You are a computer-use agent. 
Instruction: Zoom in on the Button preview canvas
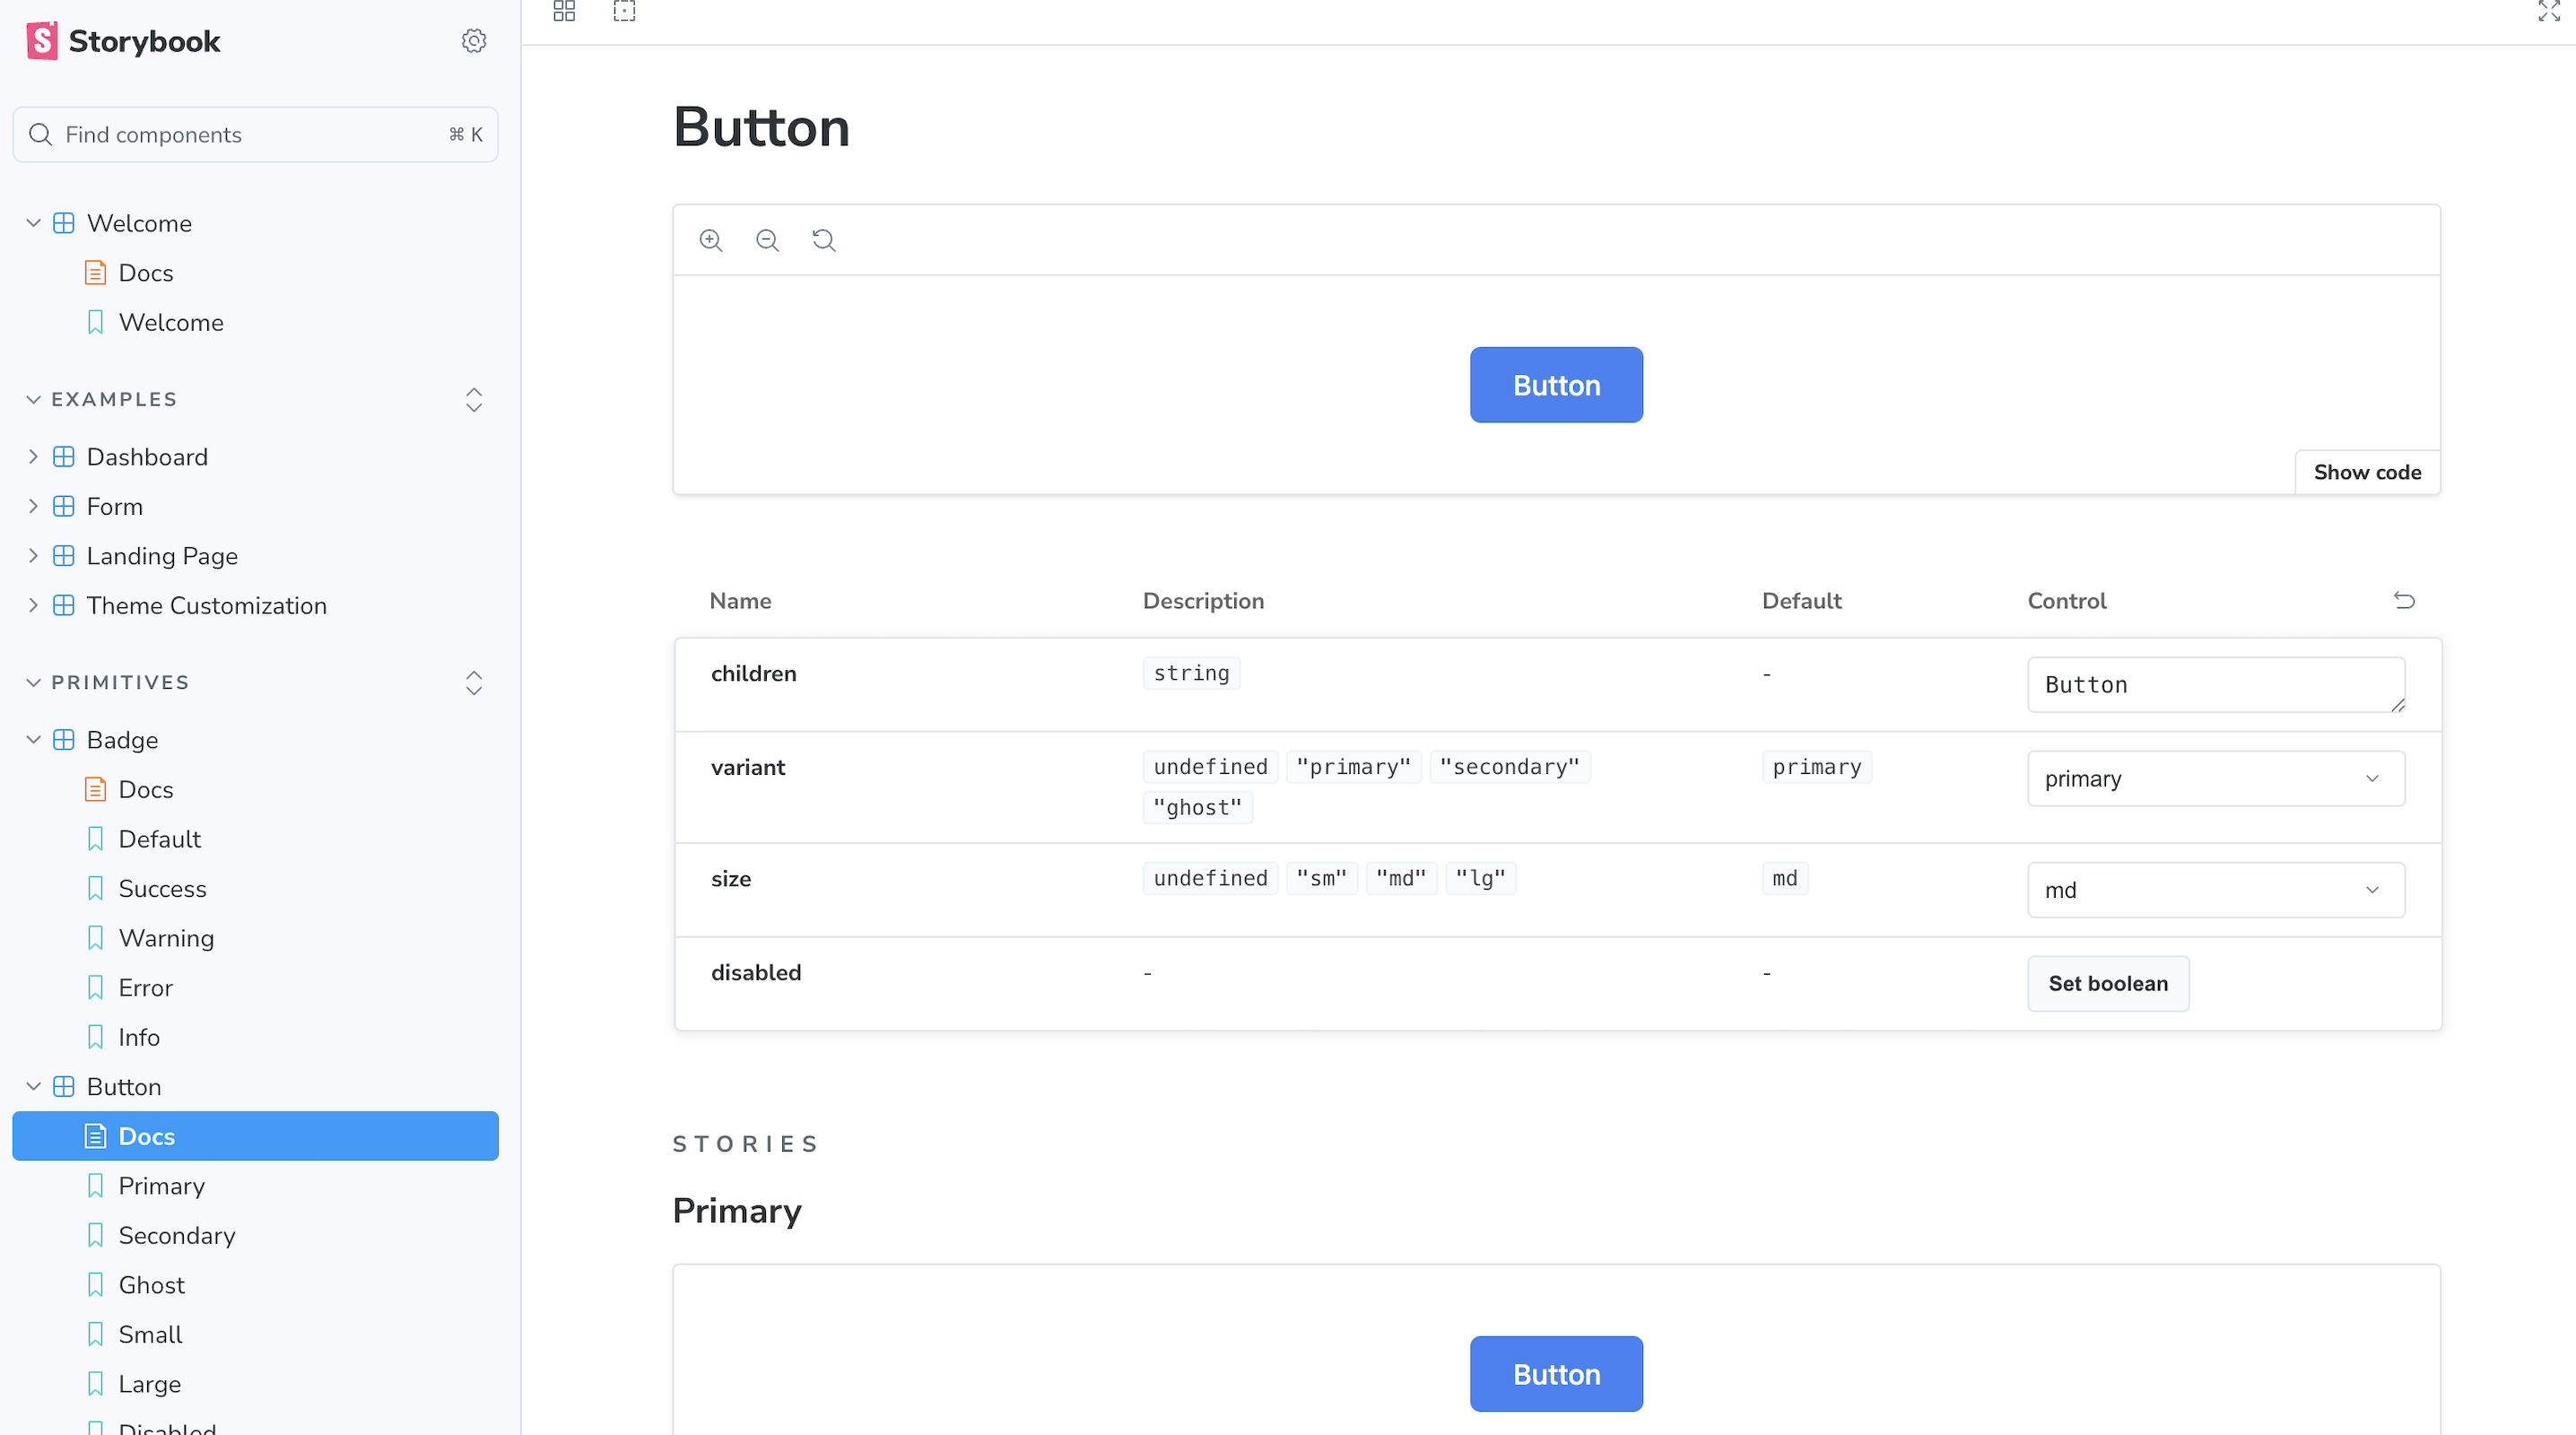(710, 240)
